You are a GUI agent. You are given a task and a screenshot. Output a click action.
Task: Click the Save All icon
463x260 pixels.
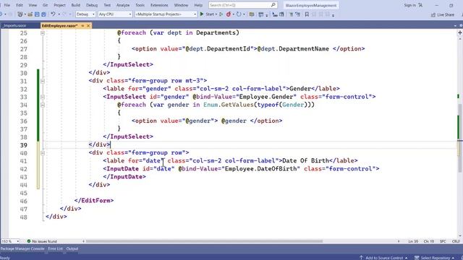coord(43,14)
